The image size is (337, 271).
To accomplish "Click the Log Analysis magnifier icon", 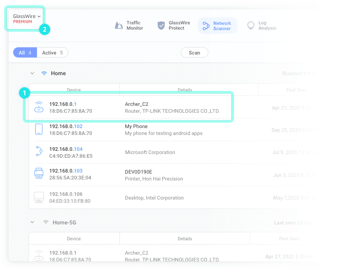I will coord(250,25).
